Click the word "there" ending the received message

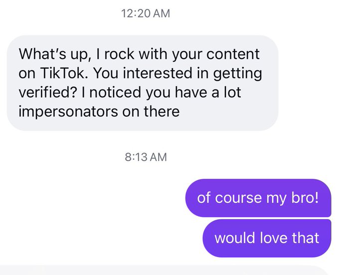[x=162, y=111]
